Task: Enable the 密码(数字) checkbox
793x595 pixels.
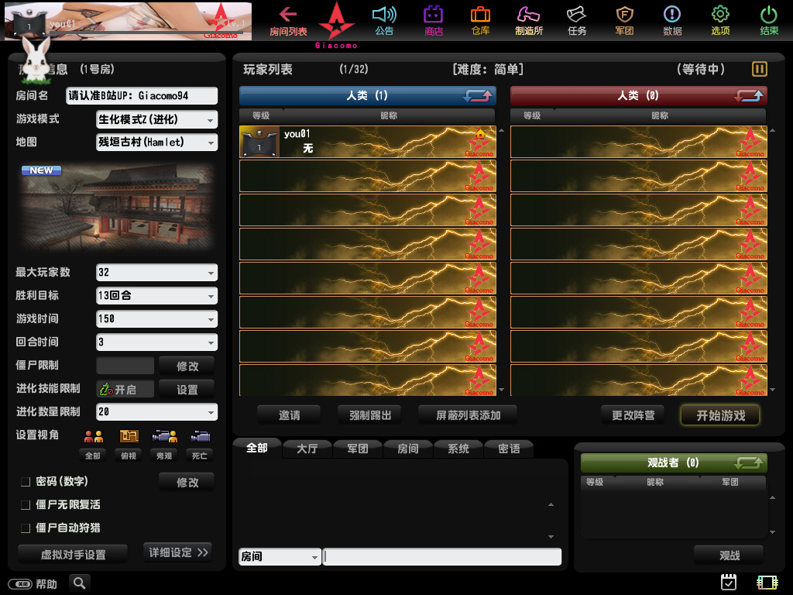Action: tap(26, 482)
